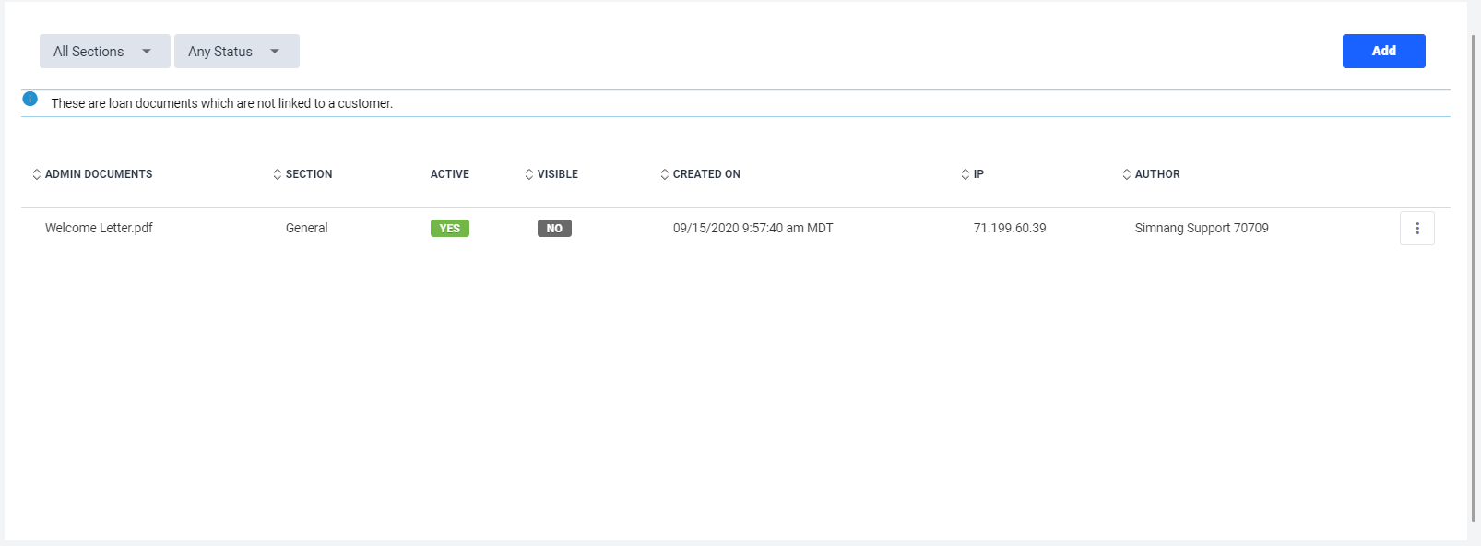Open the Welcome Letter.pdf row actions menu
Image resolution: width=1481 pixels, height=546 pixels.
[1416, 228]
